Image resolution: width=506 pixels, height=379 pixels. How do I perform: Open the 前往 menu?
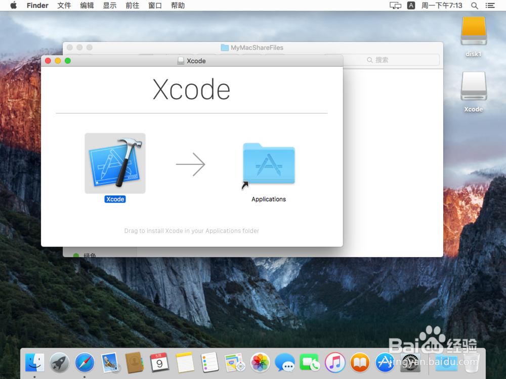click(132, 6)
